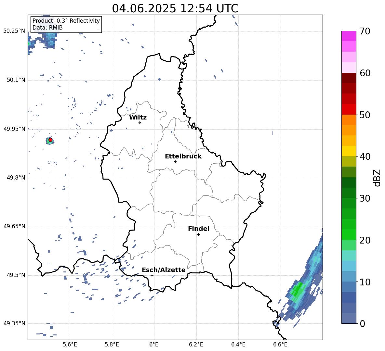385x351 pixels.
Task: Click the red radar site dot
Action: tap(50, 140)
